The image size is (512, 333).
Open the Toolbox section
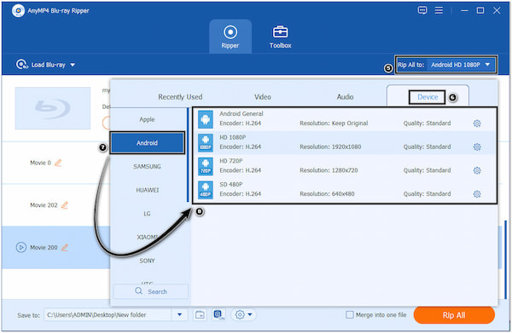click(280, 37)
